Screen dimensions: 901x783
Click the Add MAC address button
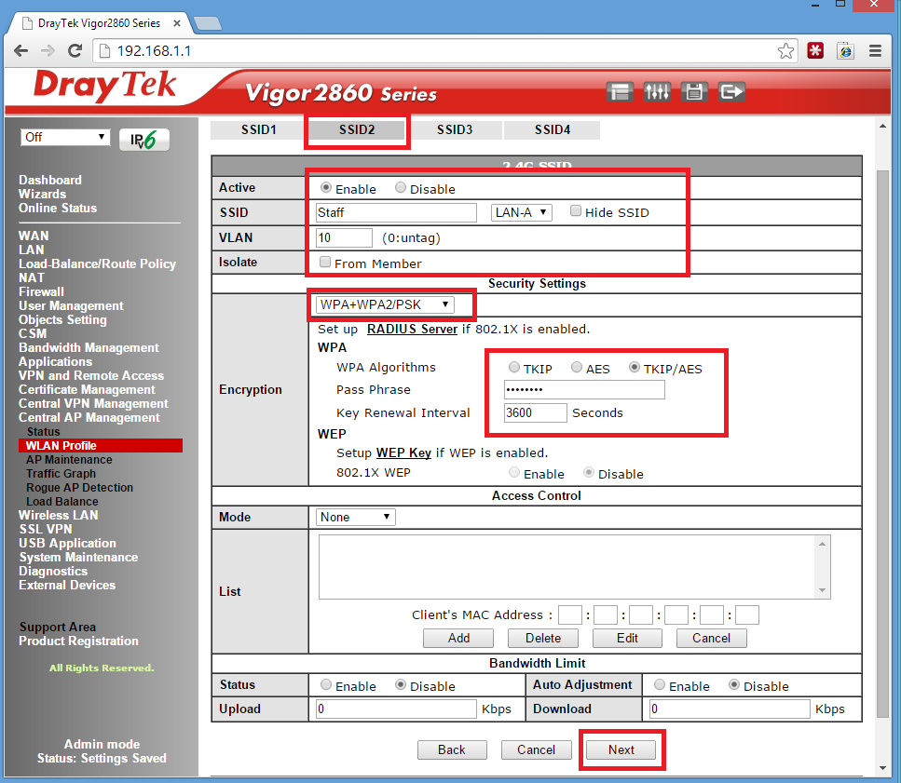(458, 639)
